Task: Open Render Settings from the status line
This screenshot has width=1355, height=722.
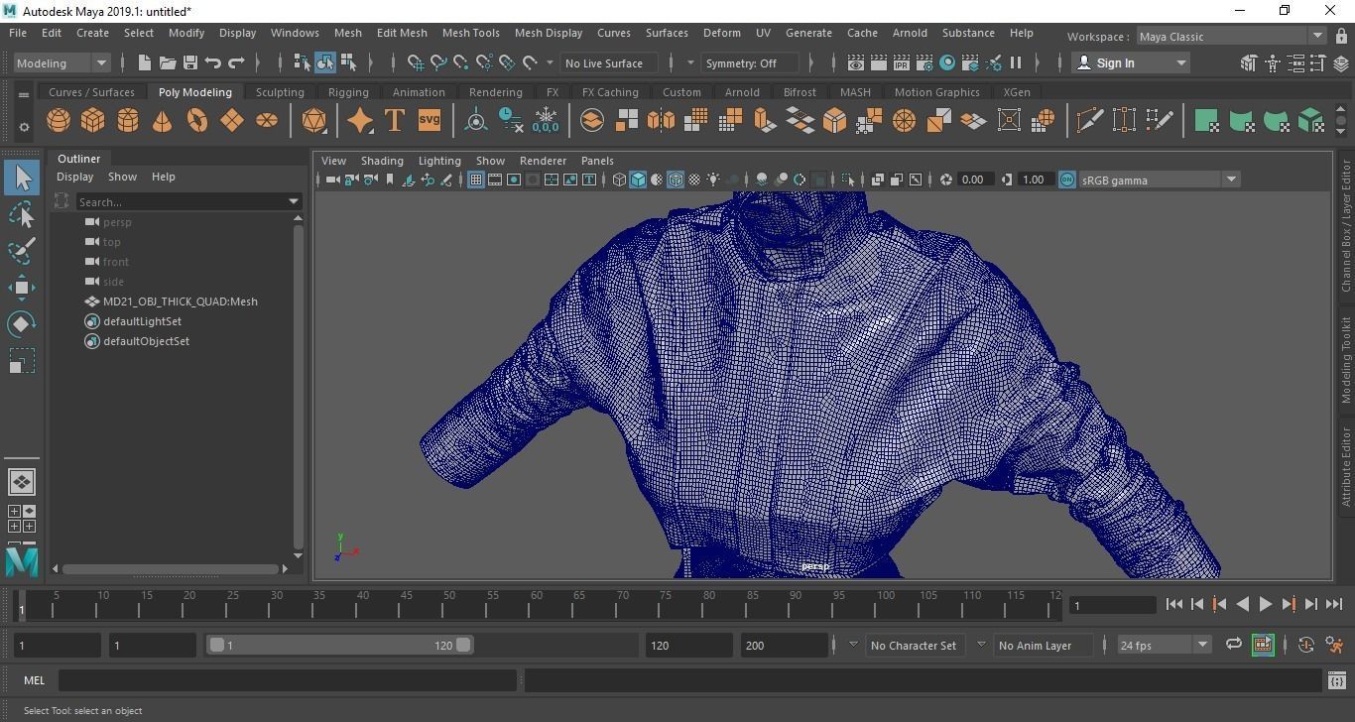Action: tap(924, 63)
